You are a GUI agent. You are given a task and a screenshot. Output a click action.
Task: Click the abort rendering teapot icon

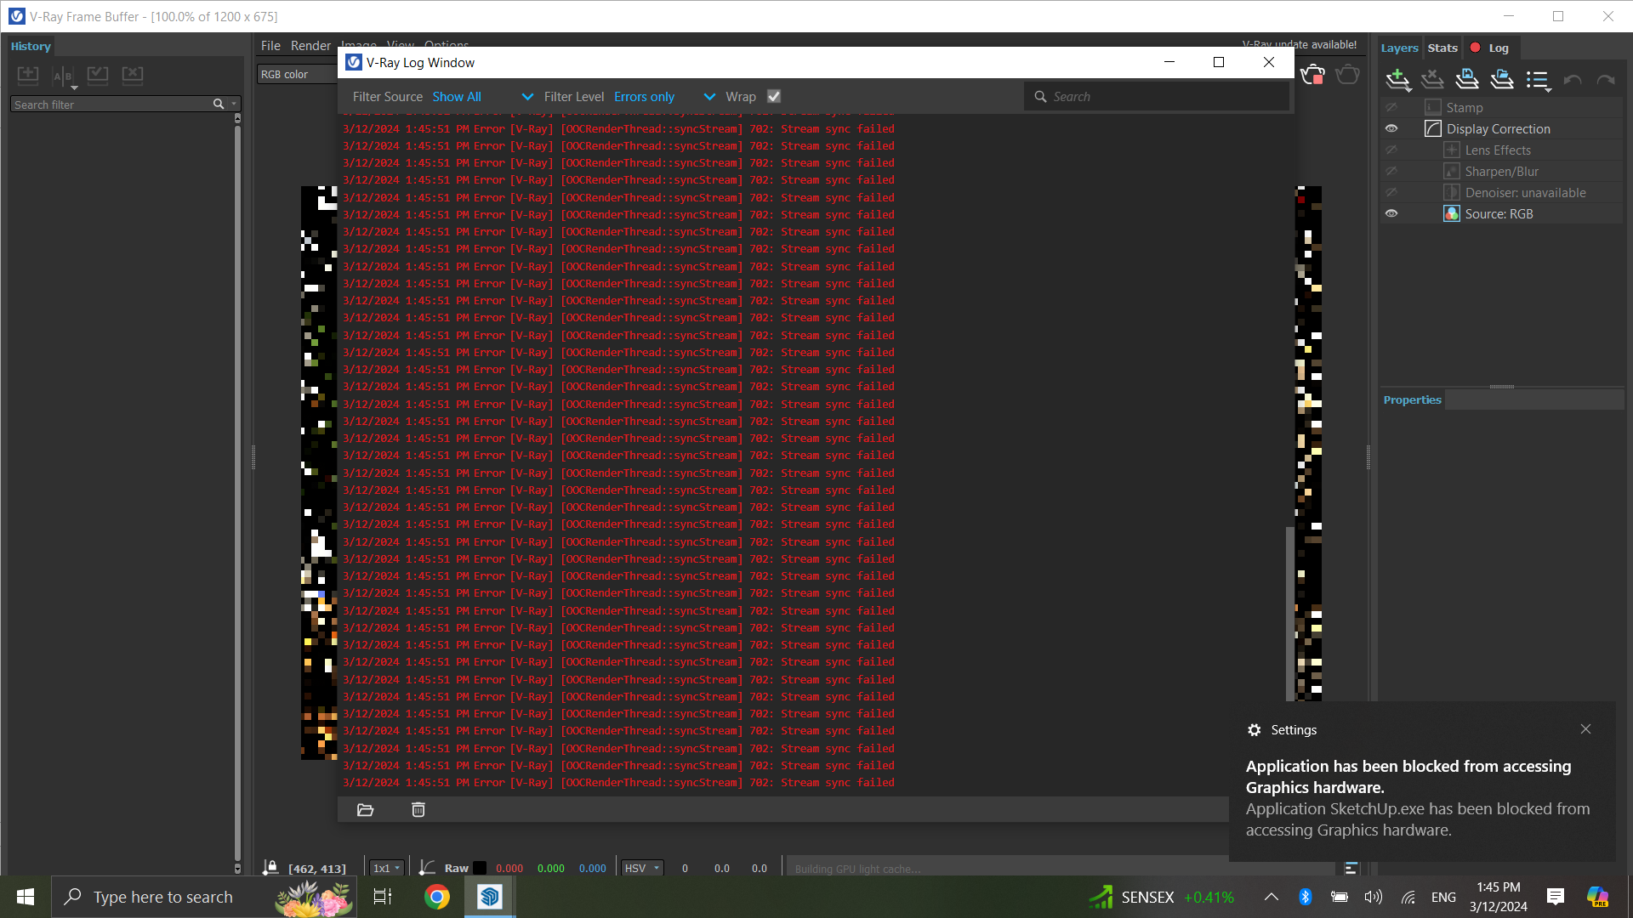coord(1312,76)
